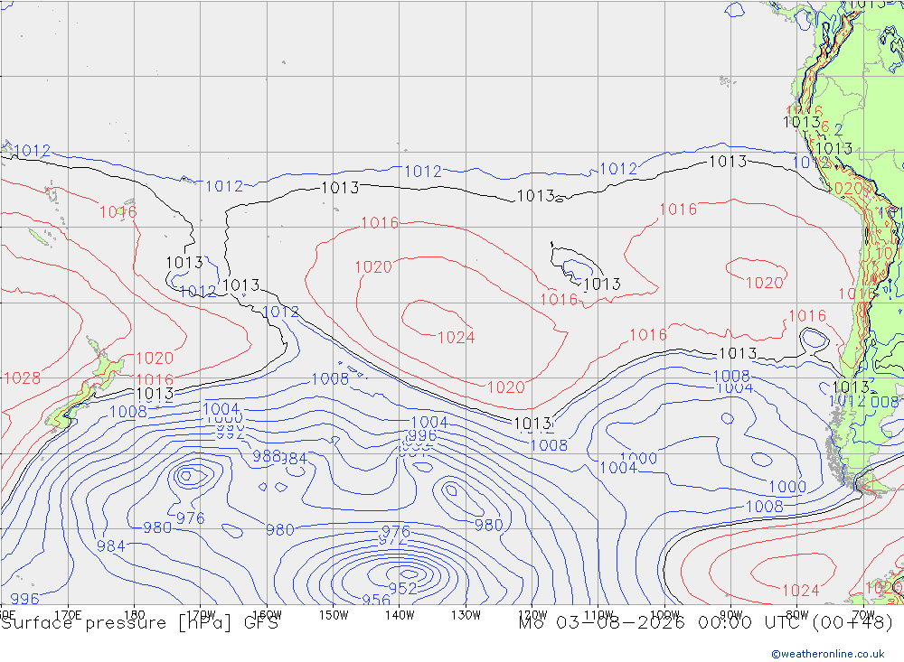Screen dimensions: 904x662
Task: Select the 1013 label beside New Zealand's South Island
Action: coord(155,394)
